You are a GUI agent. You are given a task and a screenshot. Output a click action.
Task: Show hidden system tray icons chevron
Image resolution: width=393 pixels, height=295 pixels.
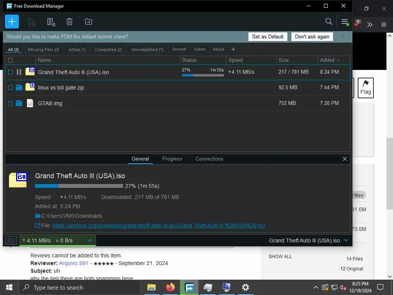[x=315, y=287]
